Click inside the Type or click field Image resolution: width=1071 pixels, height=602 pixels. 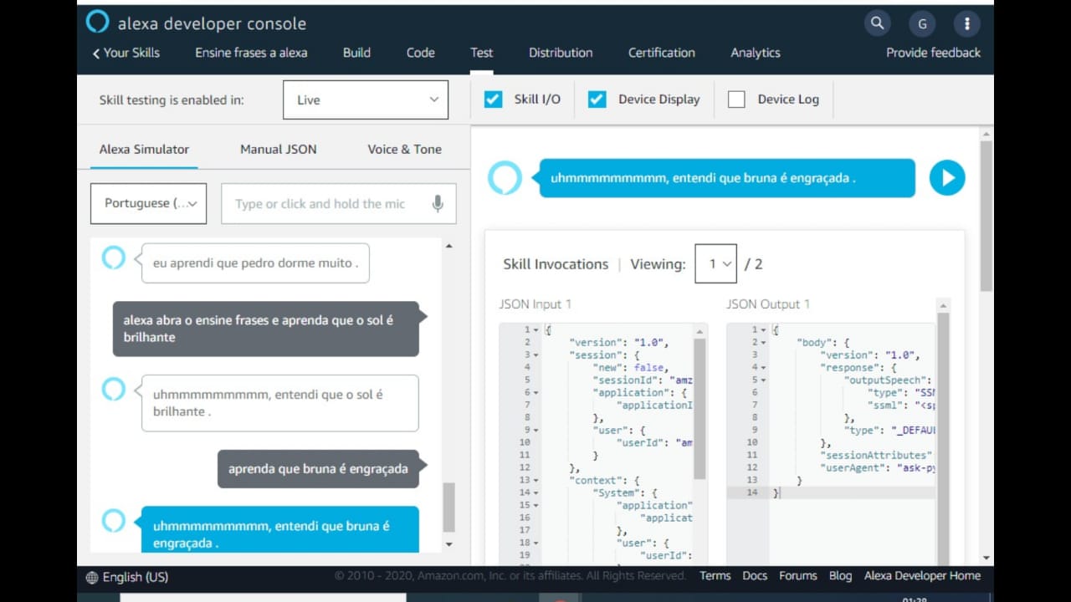click(x=326, y=203)
